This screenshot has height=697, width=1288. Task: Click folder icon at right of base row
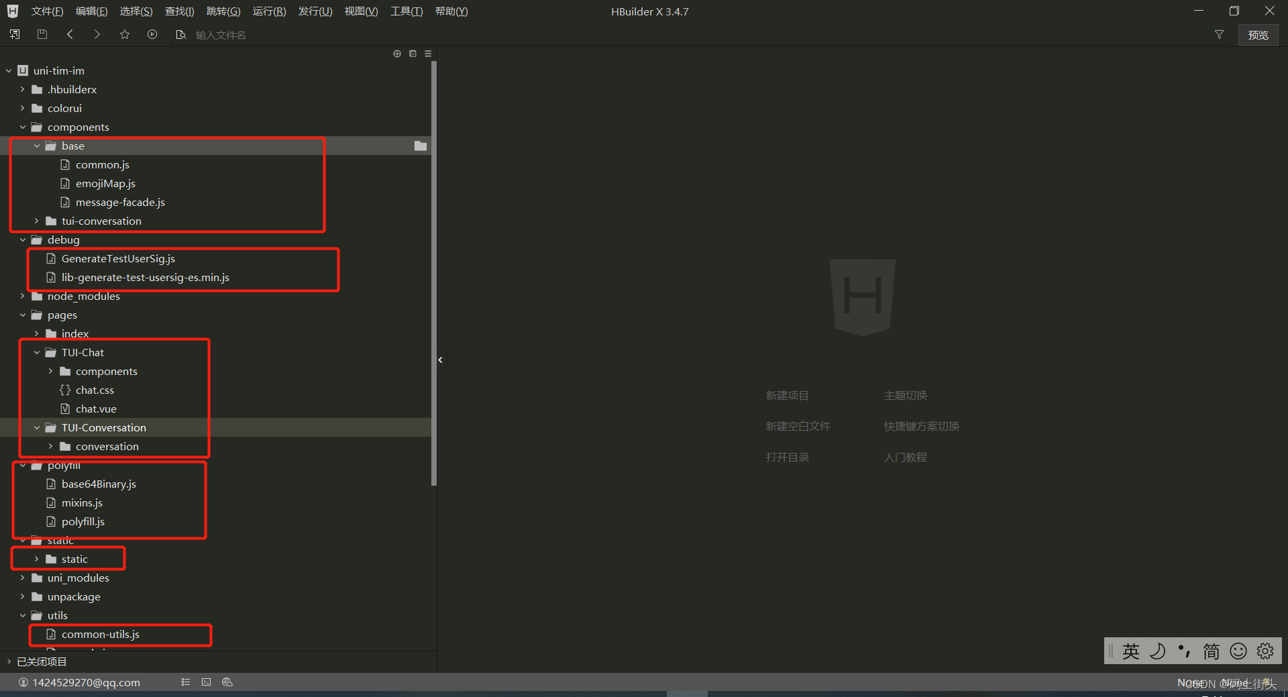coord(421,146)
